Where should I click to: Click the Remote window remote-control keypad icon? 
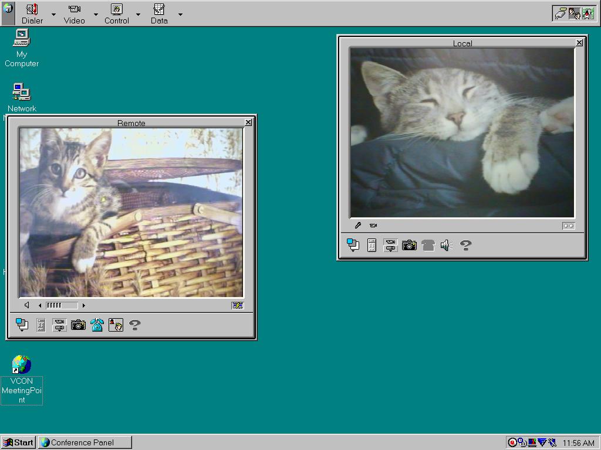pyautogui.click(x=40, y=325)
